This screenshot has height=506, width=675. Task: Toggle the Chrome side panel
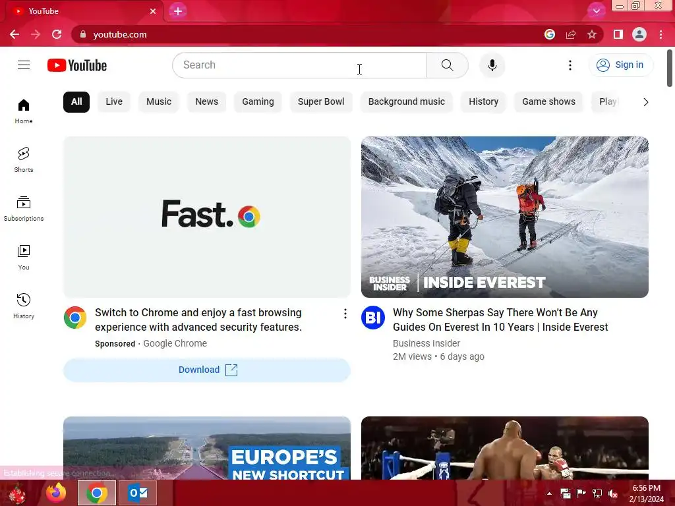[x=618, y=34]
